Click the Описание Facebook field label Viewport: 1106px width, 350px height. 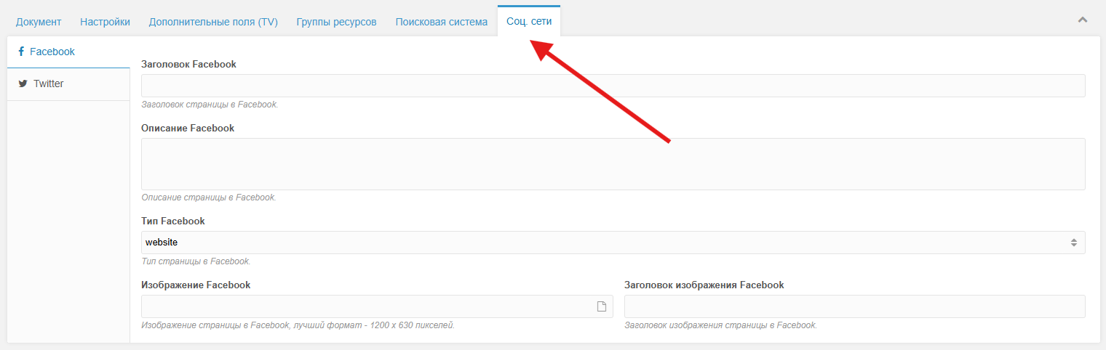point(187,128)
